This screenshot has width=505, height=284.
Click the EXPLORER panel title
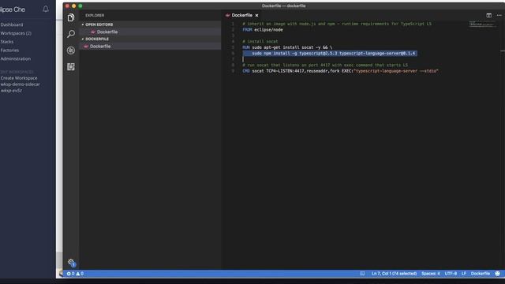click(x=95, y=16)
